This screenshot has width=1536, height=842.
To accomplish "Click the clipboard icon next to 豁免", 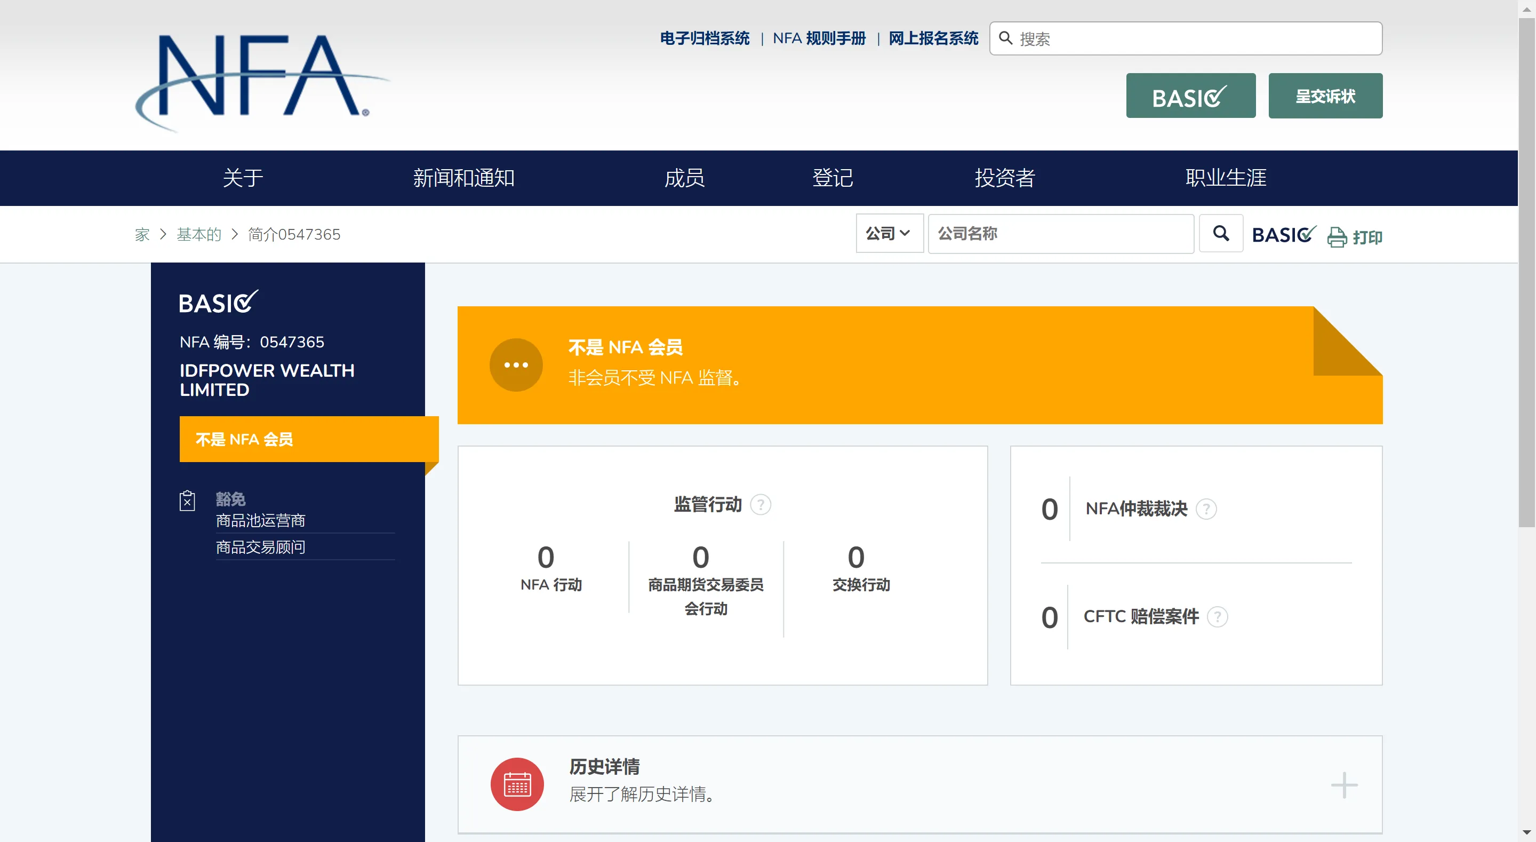I will (187, 501).
